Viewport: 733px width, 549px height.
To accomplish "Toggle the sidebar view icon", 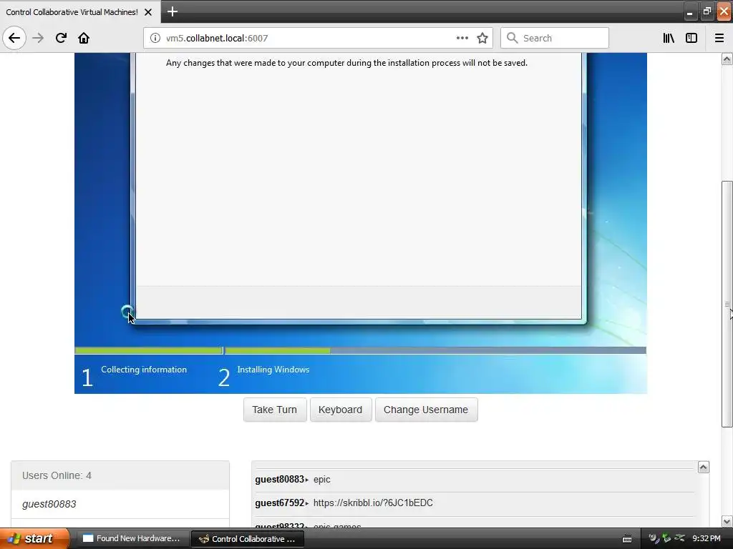I will click(691, 38).
